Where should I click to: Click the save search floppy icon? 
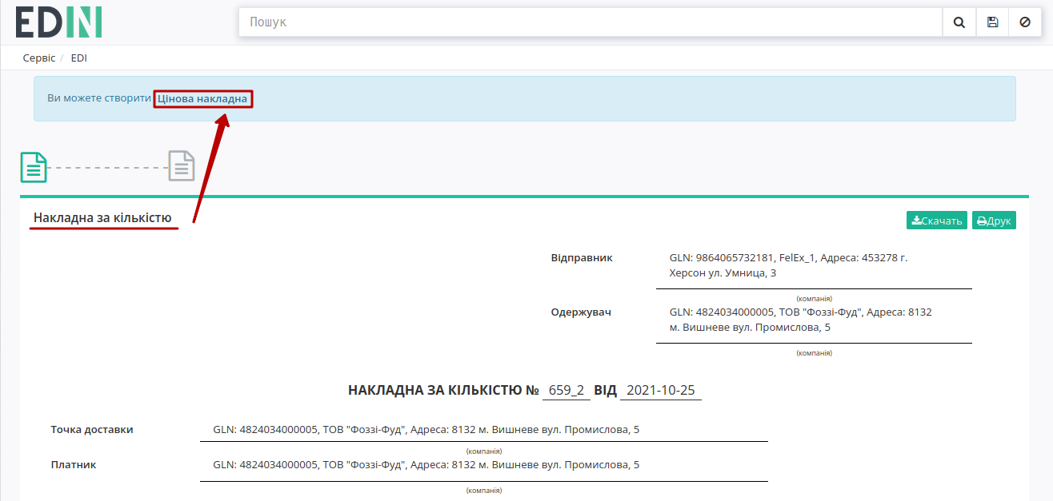point(992,22)
